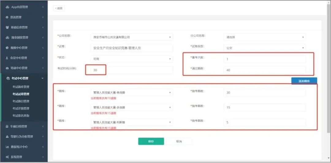
Task: Click the 视频中心管理 sidebar icon
Action: [7, 48]
